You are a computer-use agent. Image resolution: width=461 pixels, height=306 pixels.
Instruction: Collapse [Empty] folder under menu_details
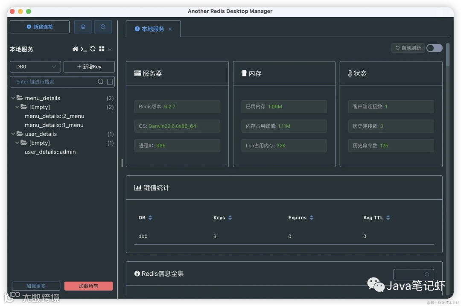(17, 107)
